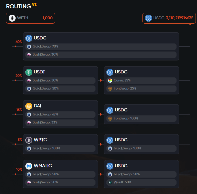The width and height of the screenshot is (197, 194).
Task: Click the USDC icon in output box
Action: (x=149, y=18)
